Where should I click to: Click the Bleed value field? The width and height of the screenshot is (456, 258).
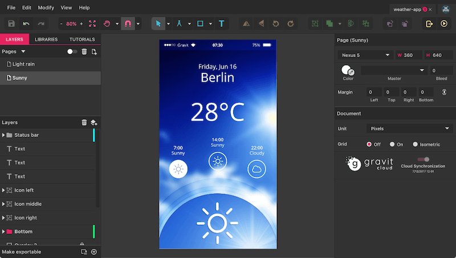click(441, 70)
